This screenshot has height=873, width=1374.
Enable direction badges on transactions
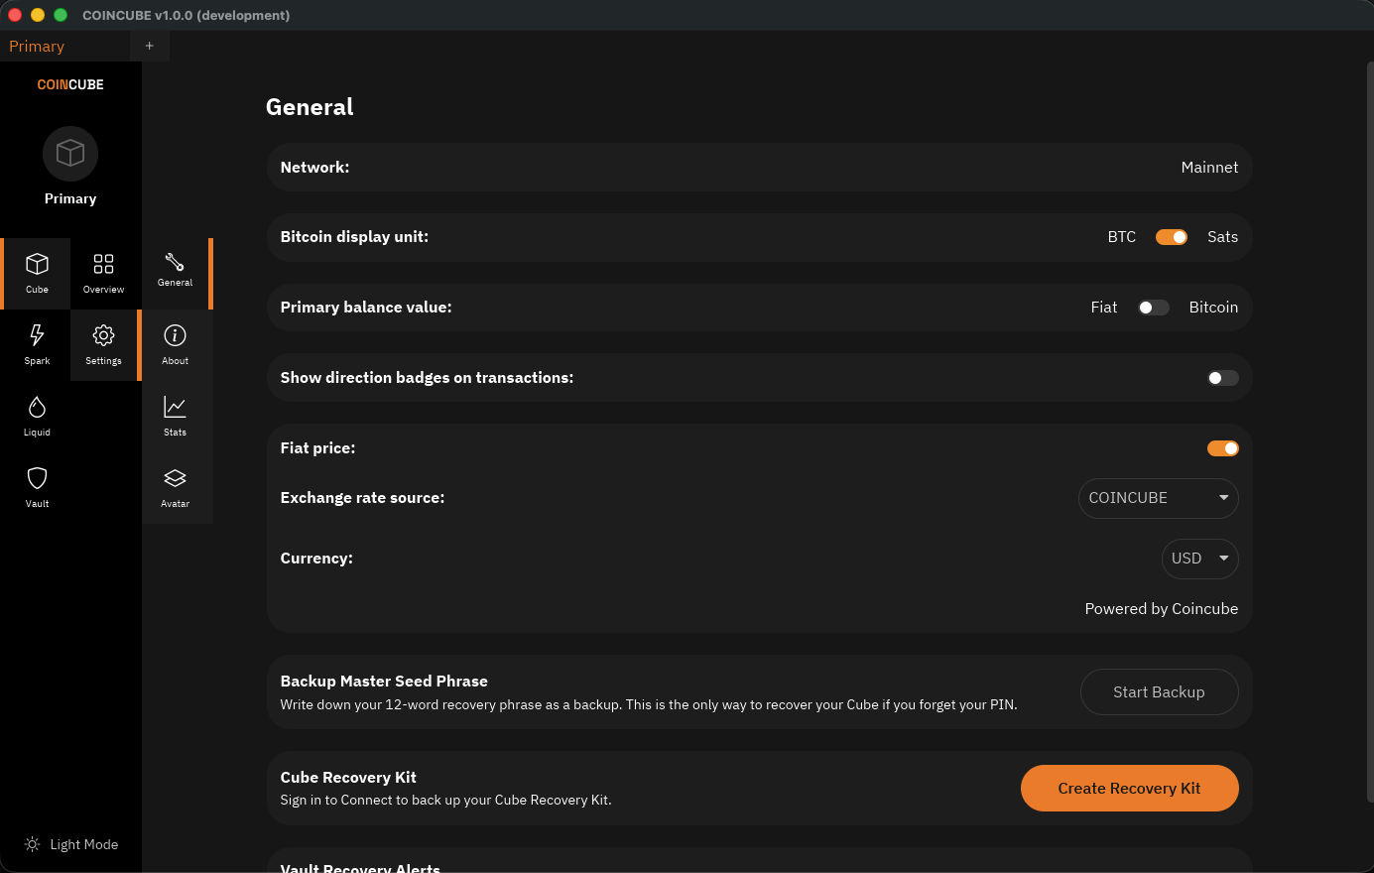tap(1222, 378)
